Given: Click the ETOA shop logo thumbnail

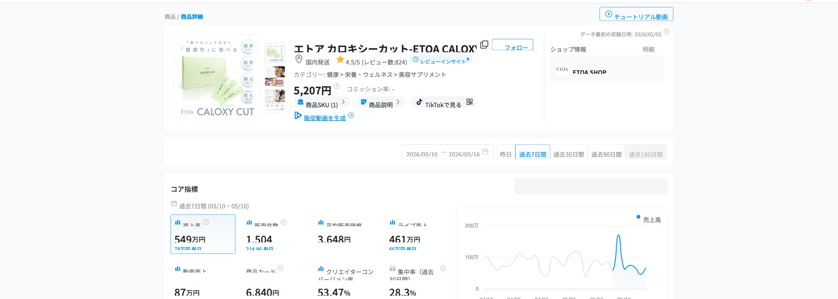Looking at the screenshot, I should [x=562, y=69].
